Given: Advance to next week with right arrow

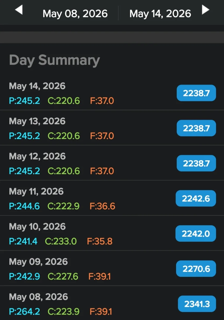Looking at the screenshot, I should click(x=206, y=10).
